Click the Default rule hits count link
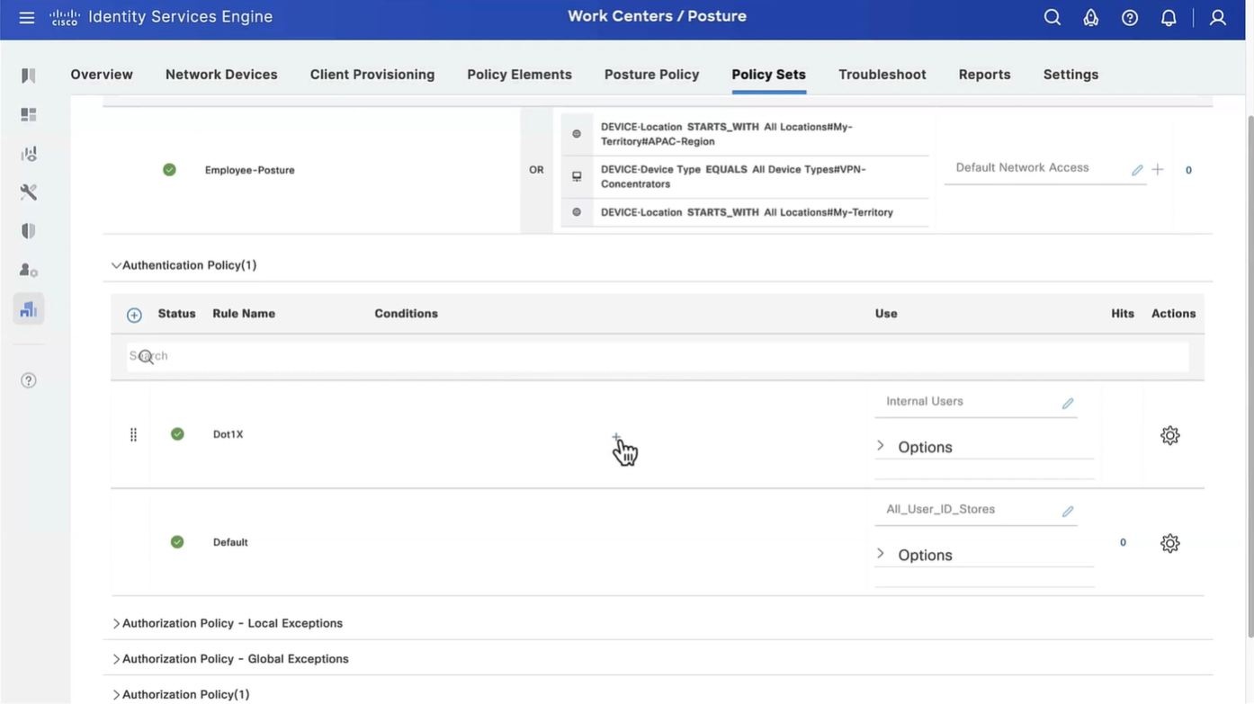Image resolution: width=1254 pixels, height=704 pixels. (x=1123, y=542)
